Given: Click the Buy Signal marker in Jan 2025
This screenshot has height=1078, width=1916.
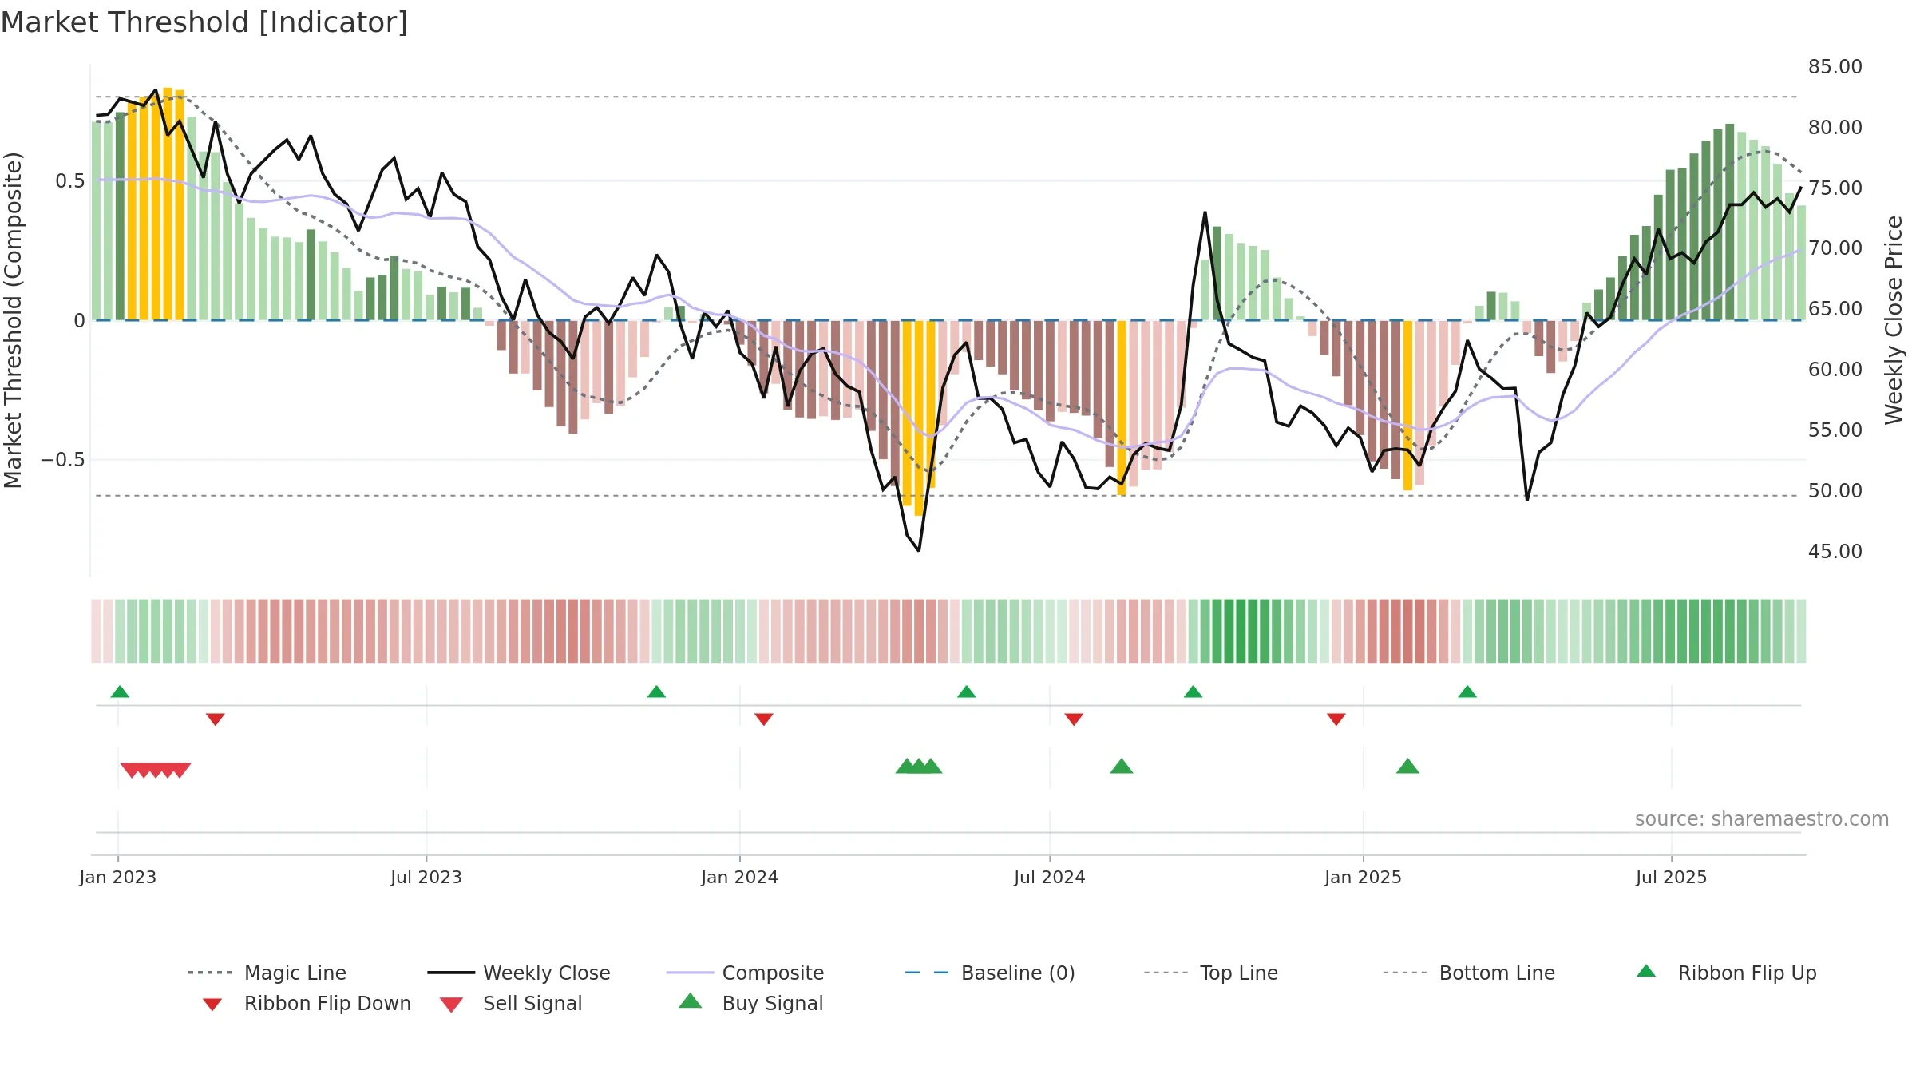Looking at the screenshot, I should [x=1407, y=767].
